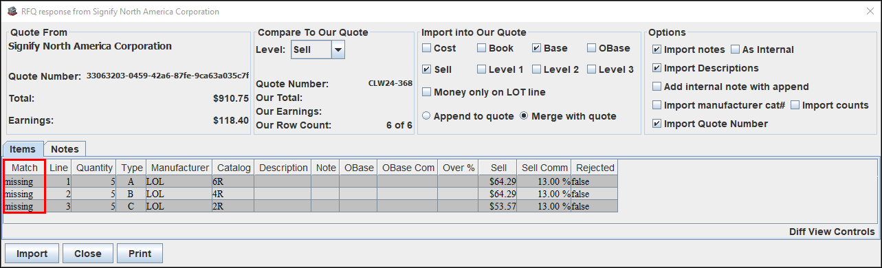Toggle the Book checkbox
Viewport: 882px width, 268px height.
click(482, 48)
